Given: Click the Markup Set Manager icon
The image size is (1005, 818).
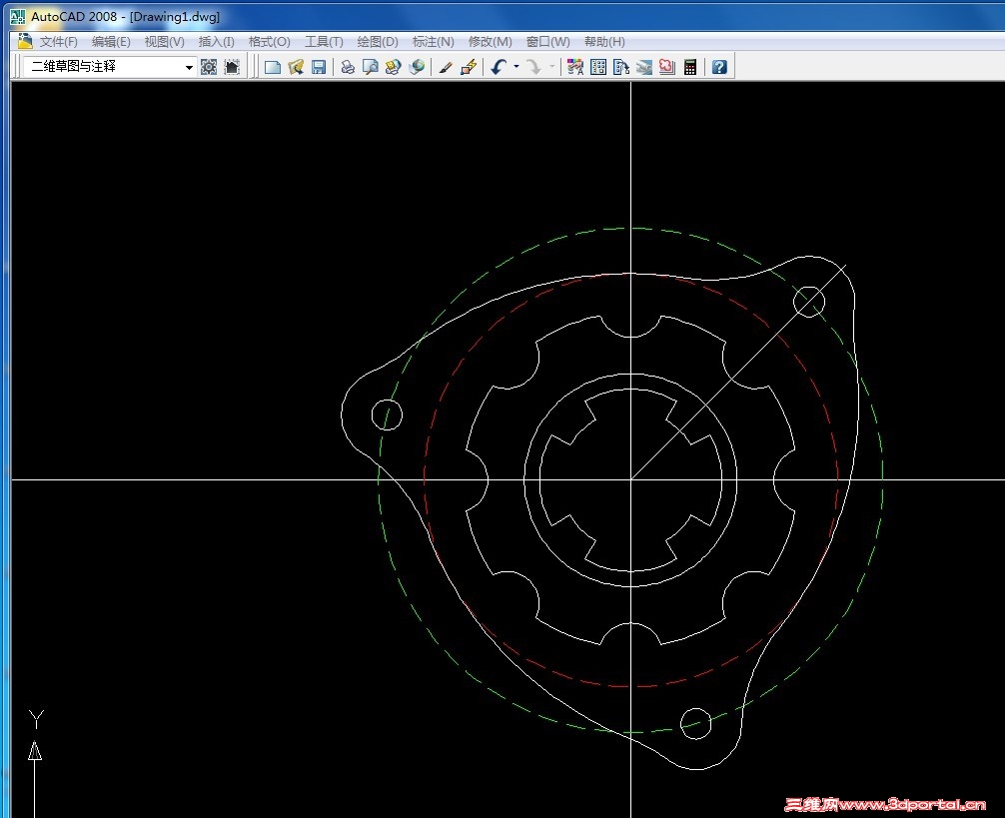Looking at the screenshot, I should pyautogui.click(x=667, y=67).
